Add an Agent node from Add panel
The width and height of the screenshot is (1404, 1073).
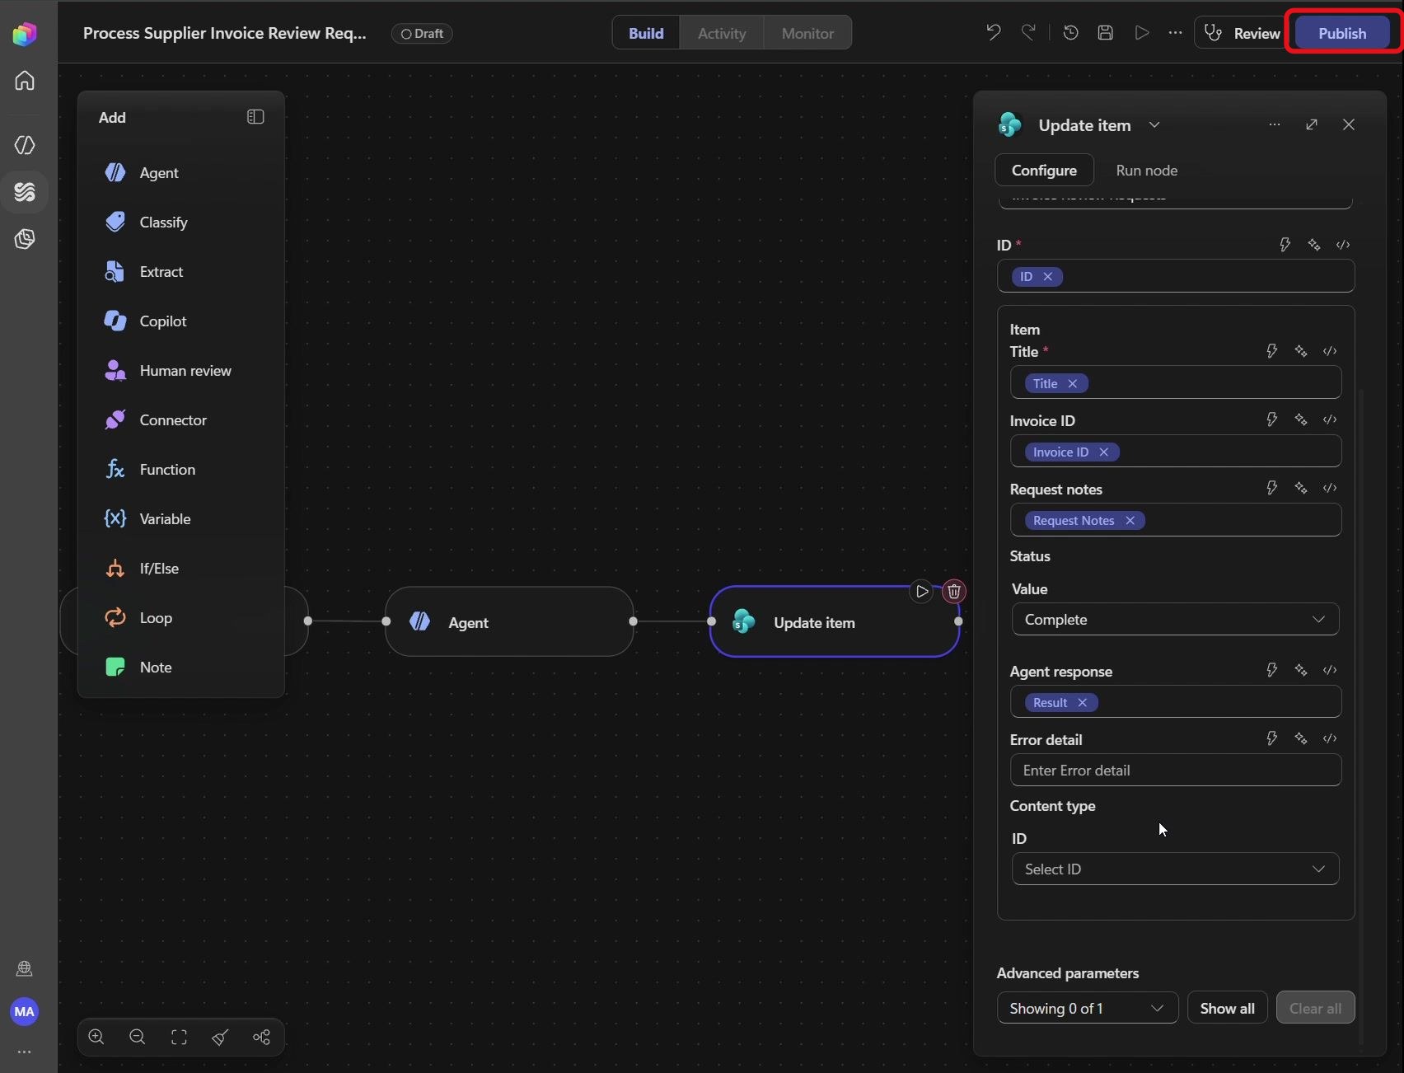pyautogui.click(x=181, y=172)
